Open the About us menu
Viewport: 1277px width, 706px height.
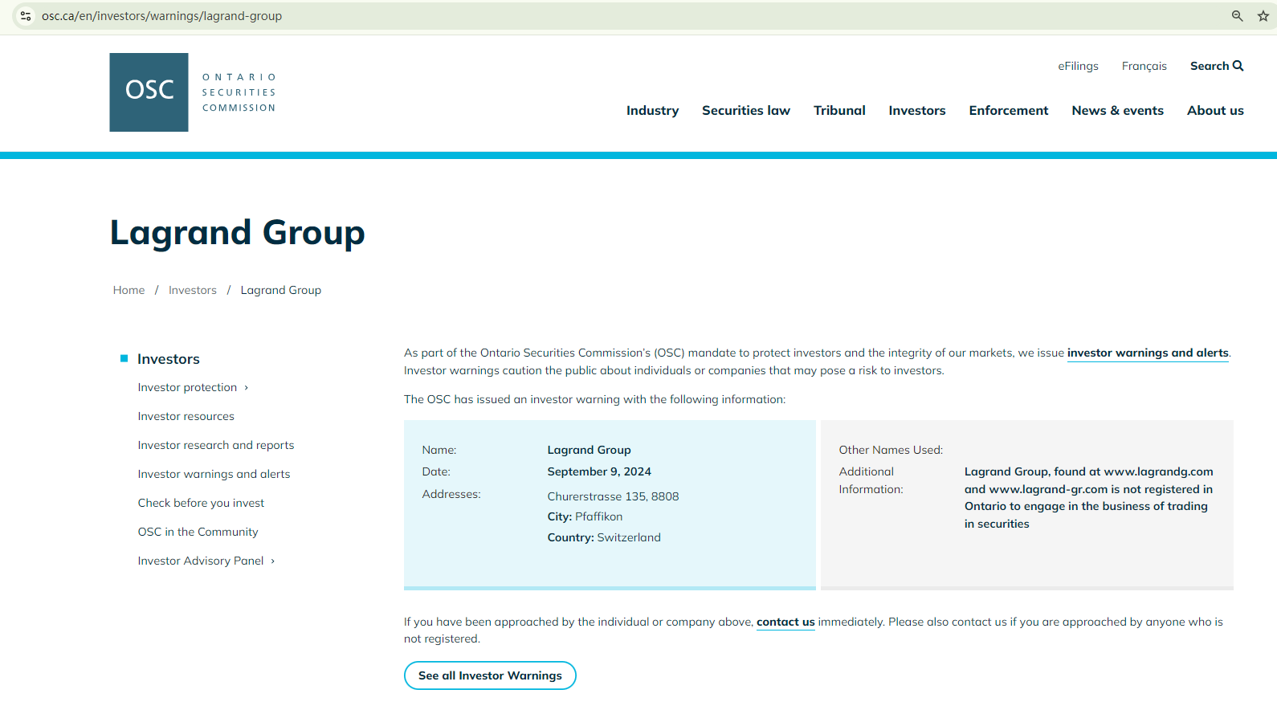pyautogui.click(x=1215, y=111)
